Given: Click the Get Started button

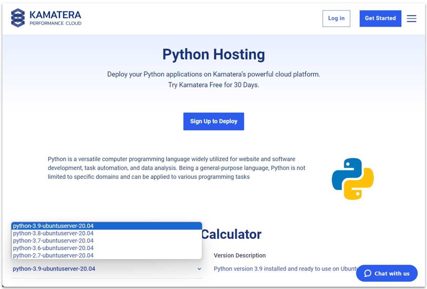Looking at the screenshot, I should click(380, 18).
